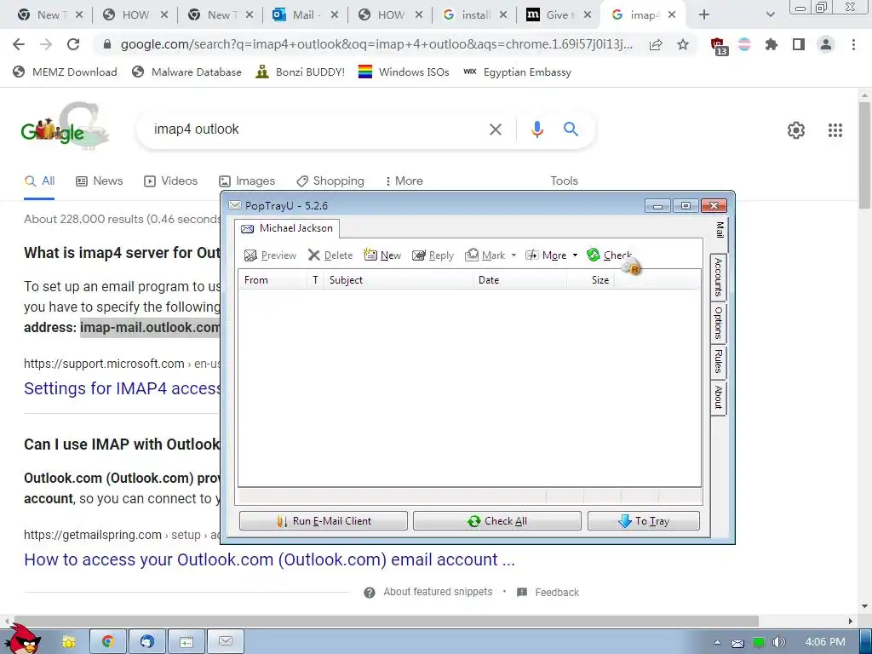Viewport: 872px width, 654px height.
Task: Switch to the Mail side tab
Action: coord(719,230)
